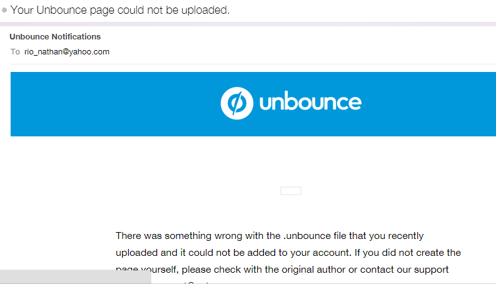Viewport: 496px width, 284px height.
Task: Select sender name Unbounce Notifications
Action: tap(55, 37)
